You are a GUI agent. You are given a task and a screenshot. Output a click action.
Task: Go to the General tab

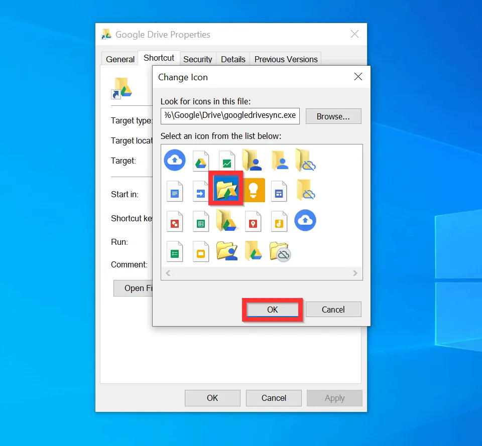coord(119,59)
